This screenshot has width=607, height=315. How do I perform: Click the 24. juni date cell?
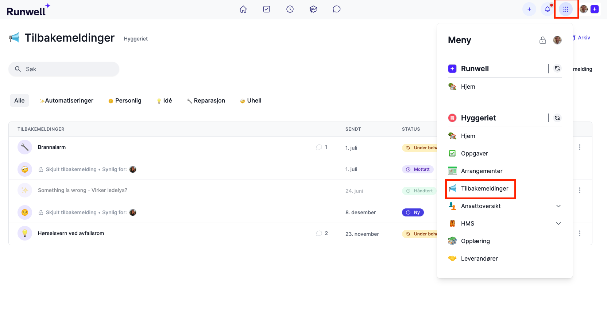pyautogui.click(x=354, y=191)
